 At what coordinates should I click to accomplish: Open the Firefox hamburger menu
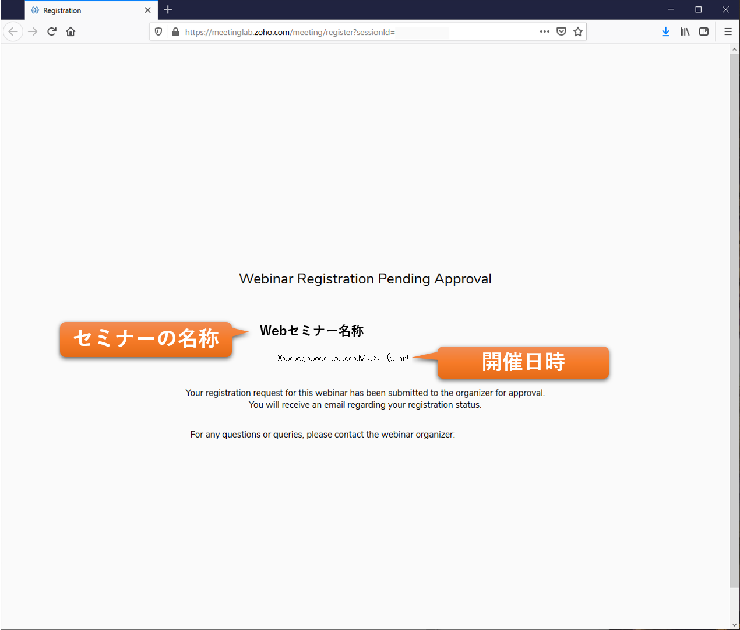(728, 32)
